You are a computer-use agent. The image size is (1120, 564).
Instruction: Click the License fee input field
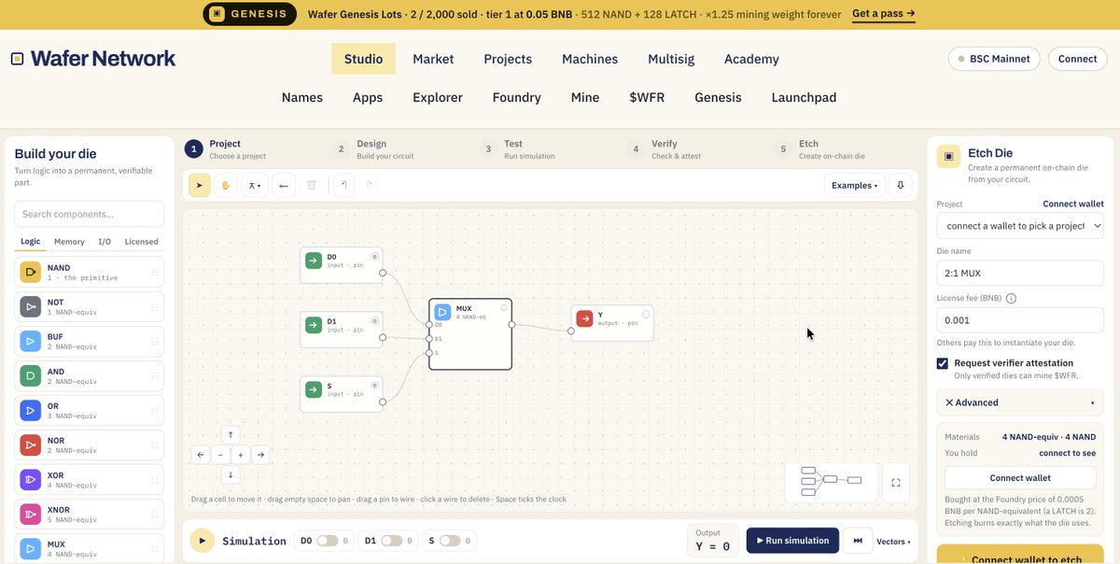[1020, 319]
